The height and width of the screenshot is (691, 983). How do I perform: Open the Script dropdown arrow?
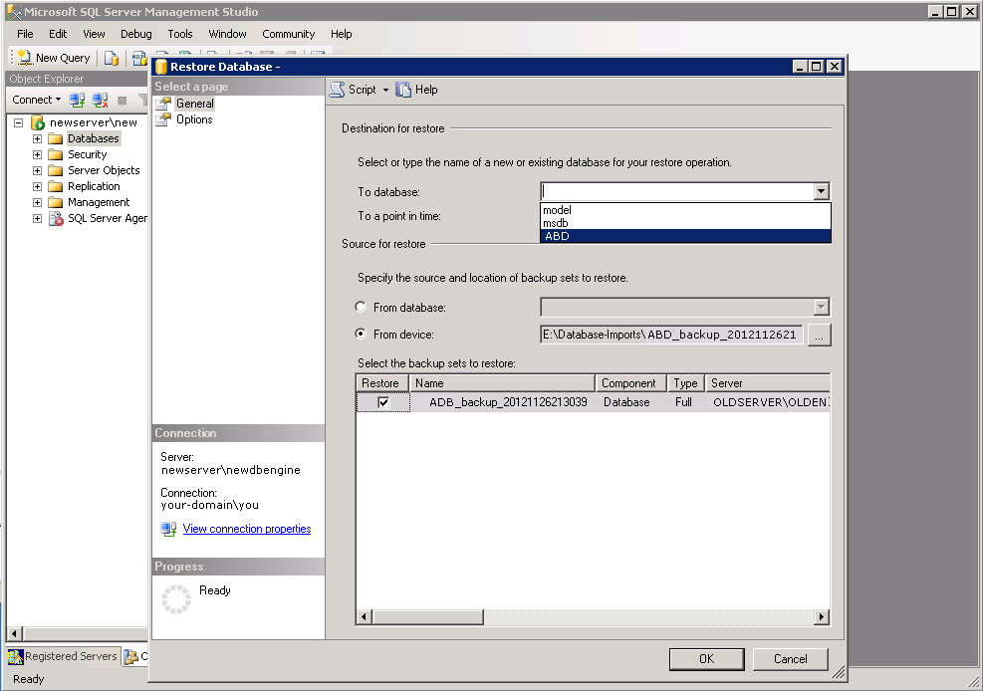point(385,91)
